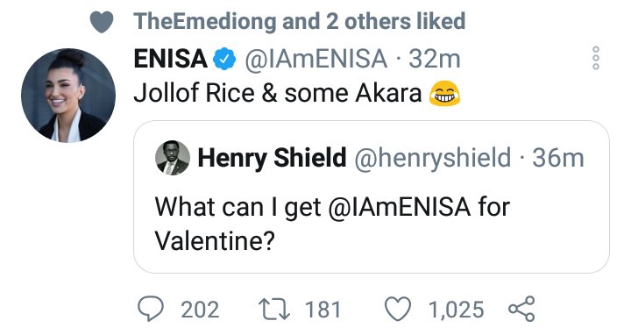Screen dimensions: 631x328
Task: Click the ENISA display name
Action: tap(170, 59)
